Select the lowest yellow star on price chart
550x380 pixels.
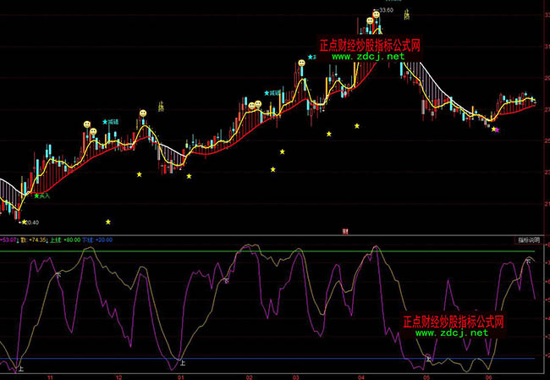pos(107,222)
